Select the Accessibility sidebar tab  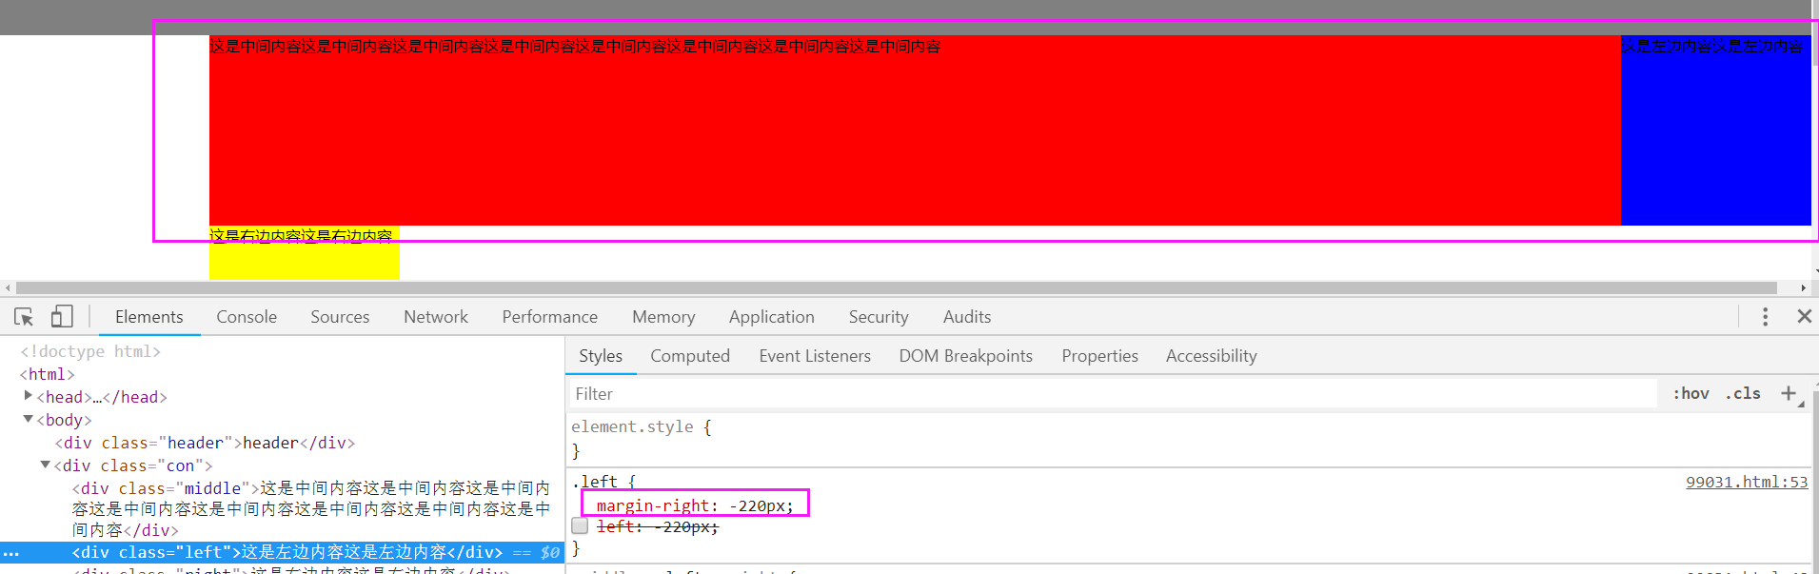[x=1212, y=356]
